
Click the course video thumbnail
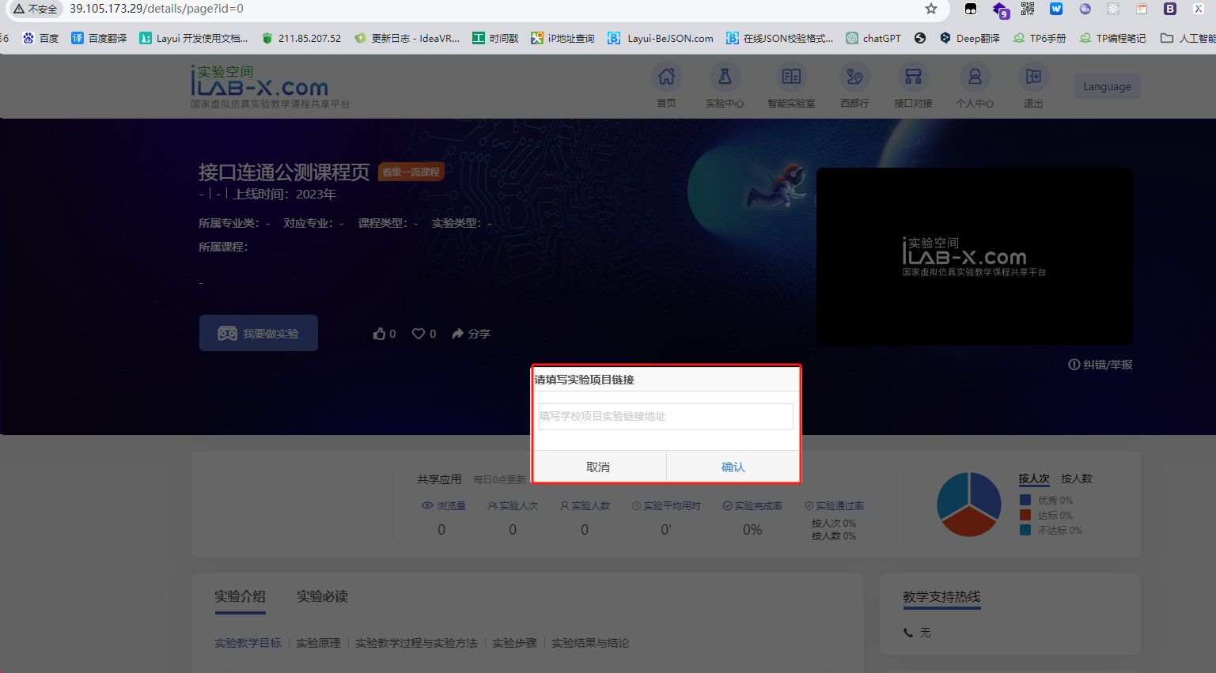click(x=974, y=256)
